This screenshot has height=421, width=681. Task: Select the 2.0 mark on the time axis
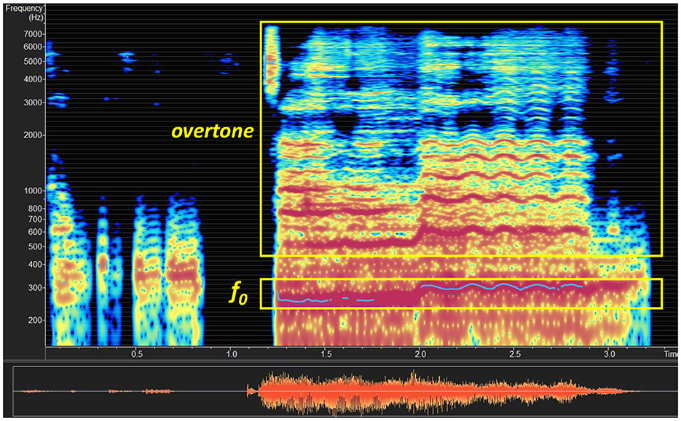pos(420,354)
